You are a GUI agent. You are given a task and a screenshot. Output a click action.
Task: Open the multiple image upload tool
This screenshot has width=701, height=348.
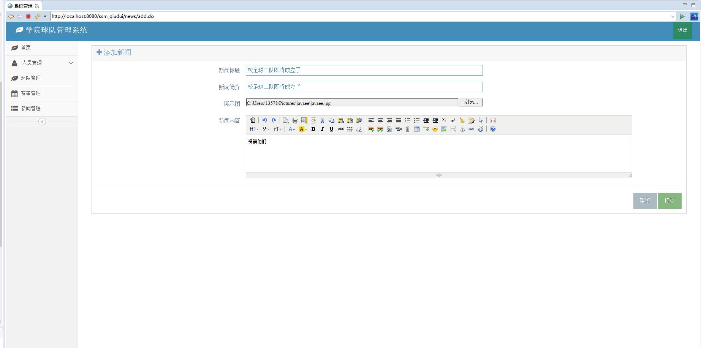(x=380, y=129)
